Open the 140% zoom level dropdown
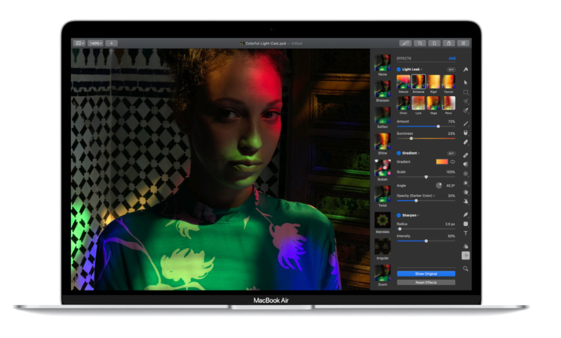 point(95,43)
